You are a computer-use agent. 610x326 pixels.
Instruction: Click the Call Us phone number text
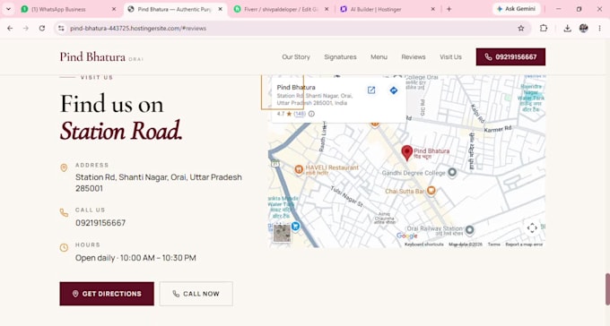[100, 223]
